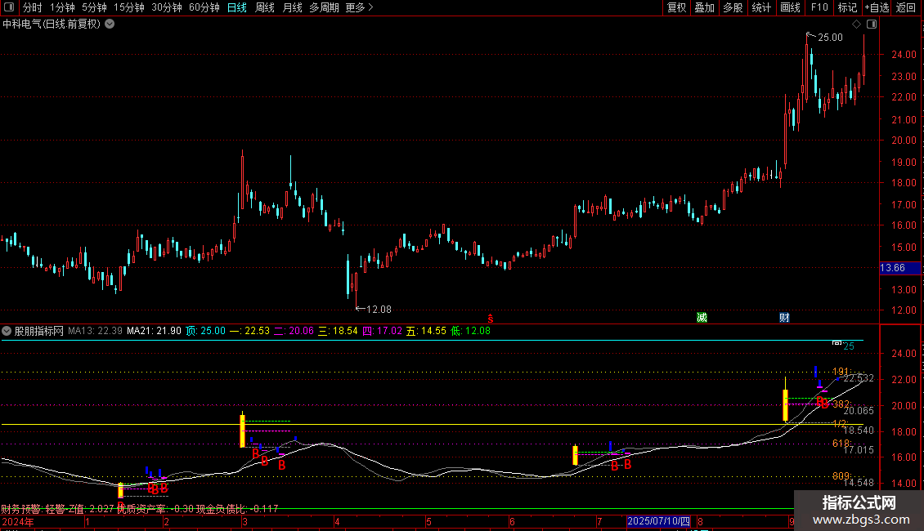Viewport: 924px width, 531px height.
Task: Click the 复权 adjustment button
Action: point(676,7)
